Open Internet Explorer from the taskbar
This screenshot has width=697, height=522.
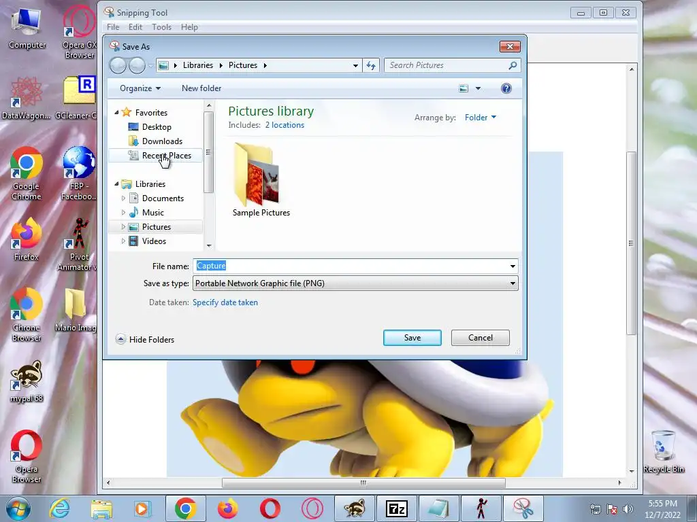[59, 508]
